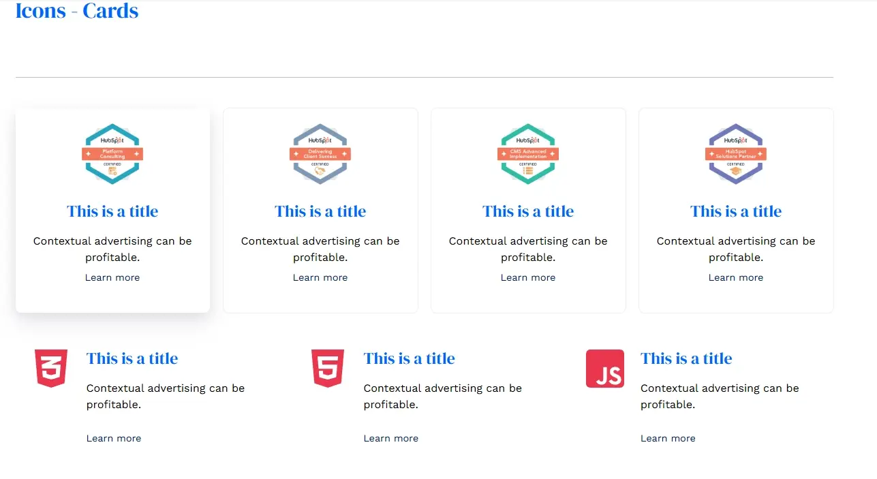Click the title in Platform Consulting card
The width and height of the screenshot is (877, 479).
point(112,211)
